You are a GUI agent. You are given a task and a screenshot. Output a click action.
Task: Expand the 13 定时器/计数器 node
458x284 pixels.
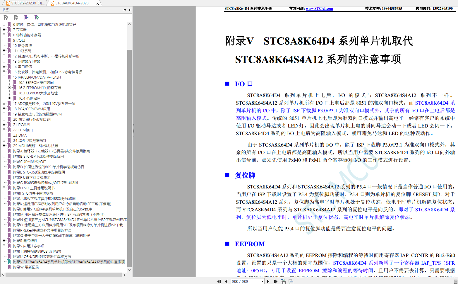[4, 61]
